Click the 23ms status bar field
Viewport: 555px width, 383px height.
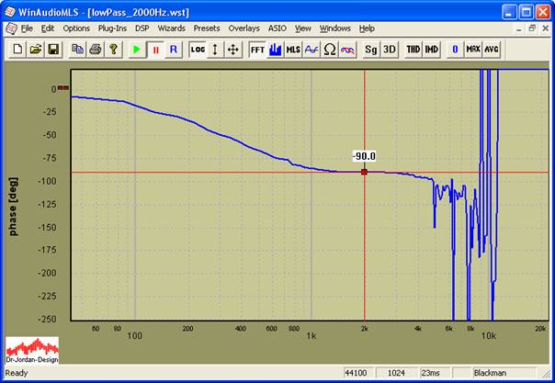pyautogui.click(x=435, y=373)
